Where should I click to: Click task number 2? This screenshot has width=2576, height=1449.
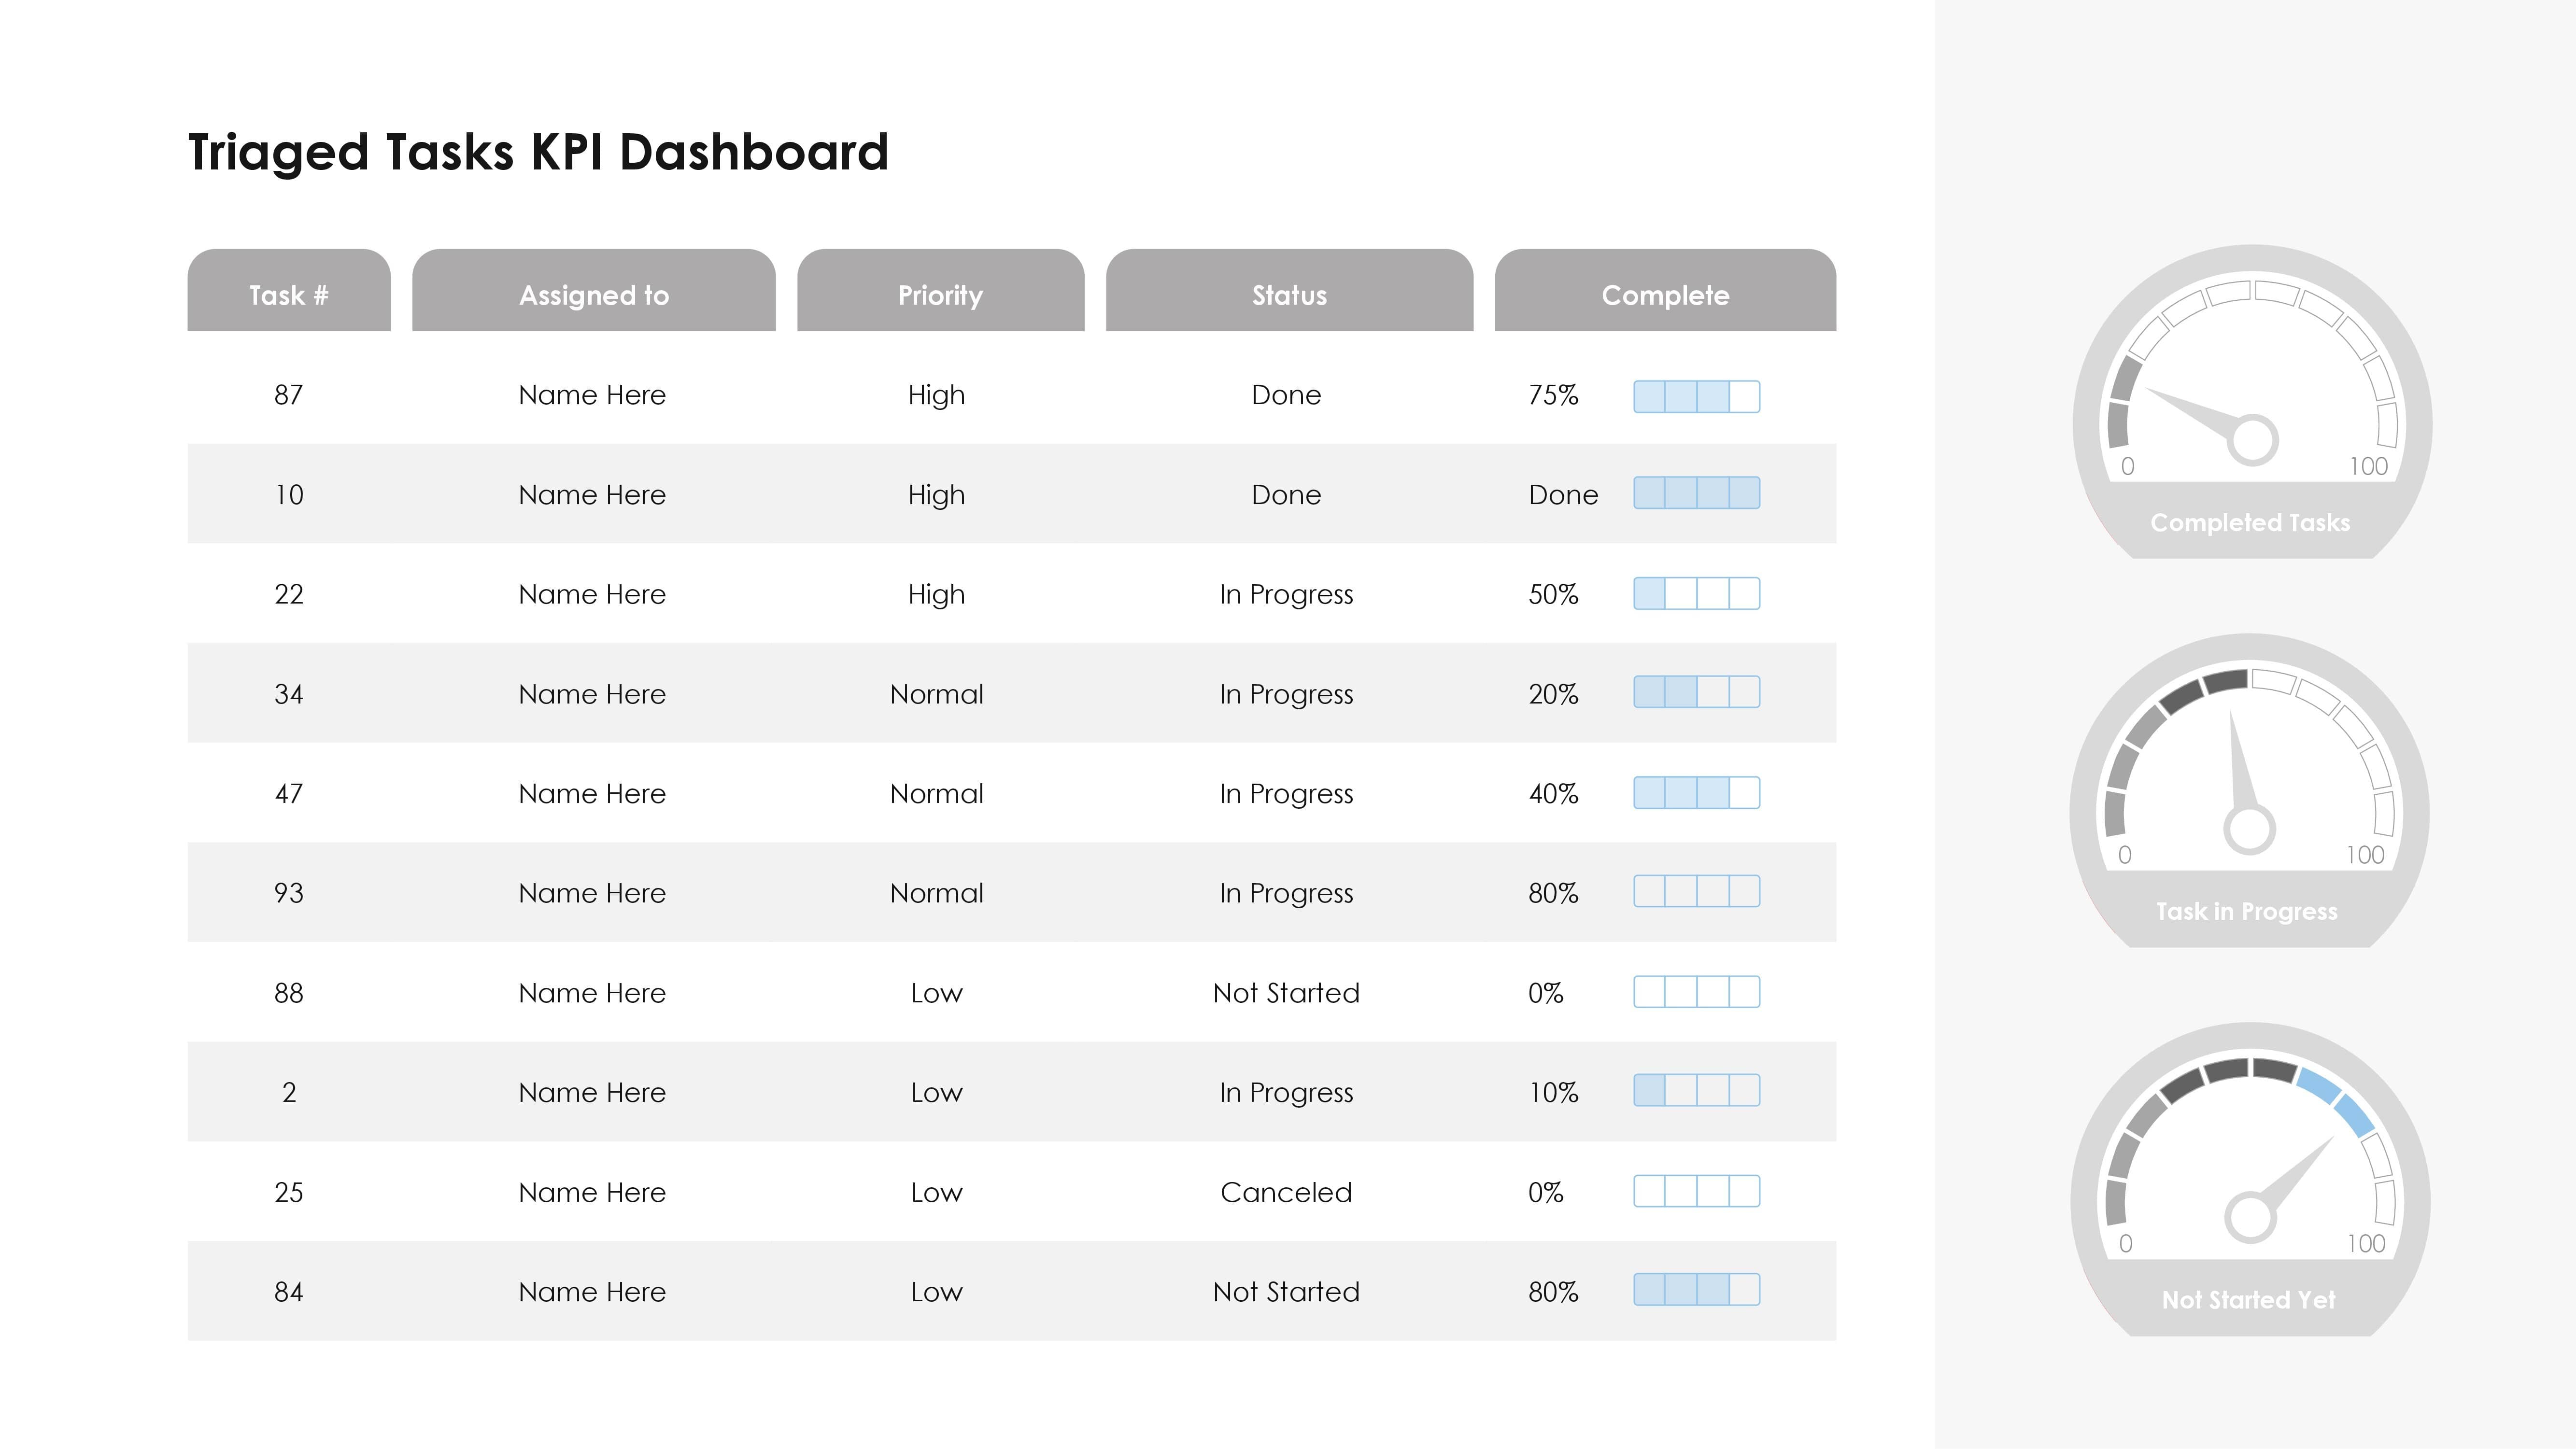pyautogui.click(x=289, y=1092)
